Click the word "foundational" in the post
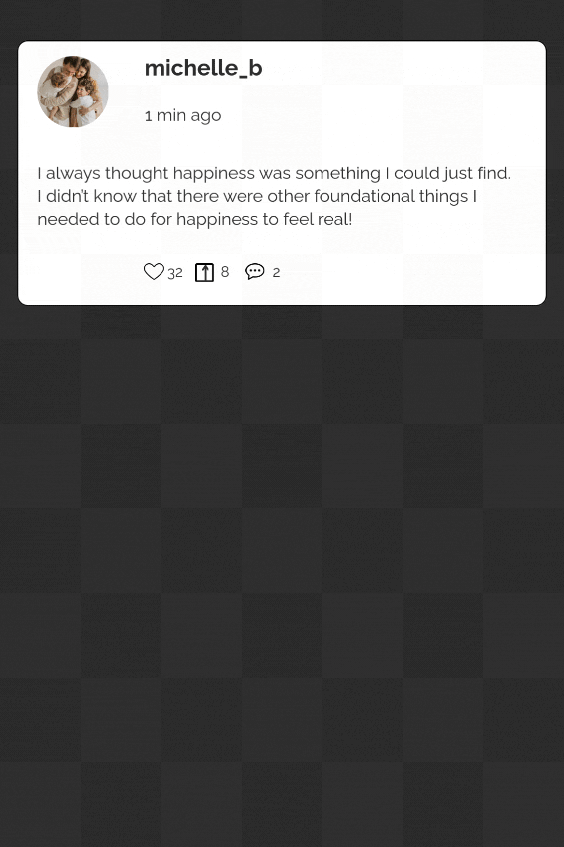The height and width of the screenshot is (847, 564). pos(364,196)
